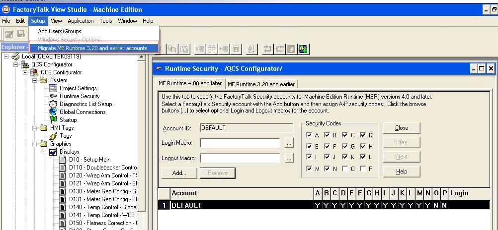Click the Help button in Runtime Security
498x230 pixels.
click(x=402, y=172)
